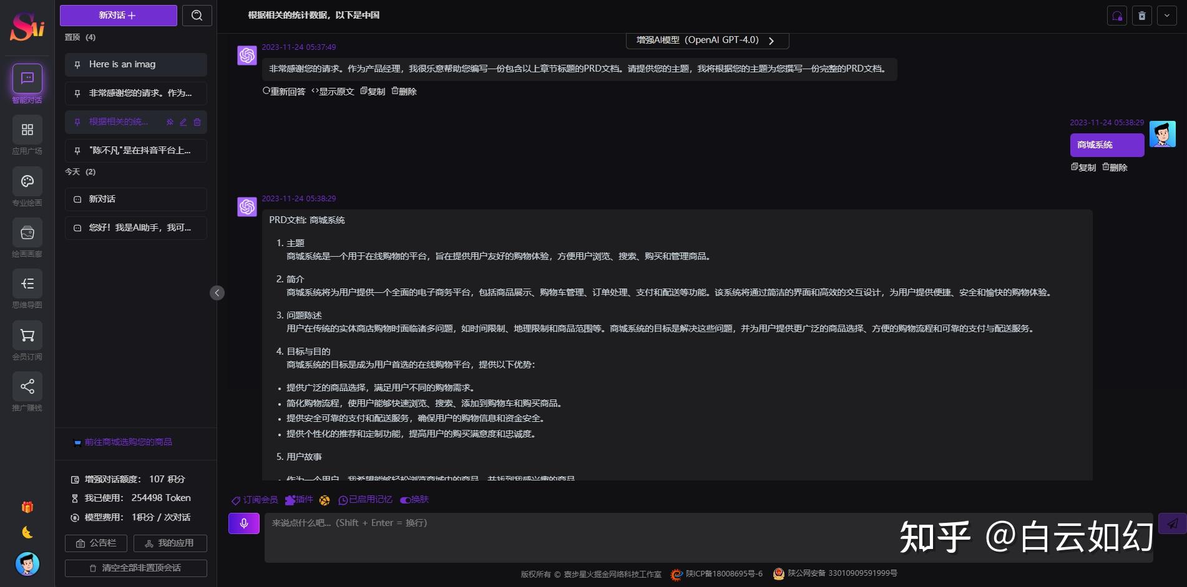Click the trash icon at top right
This screenshot has width=1187, height=587.
1141,15
